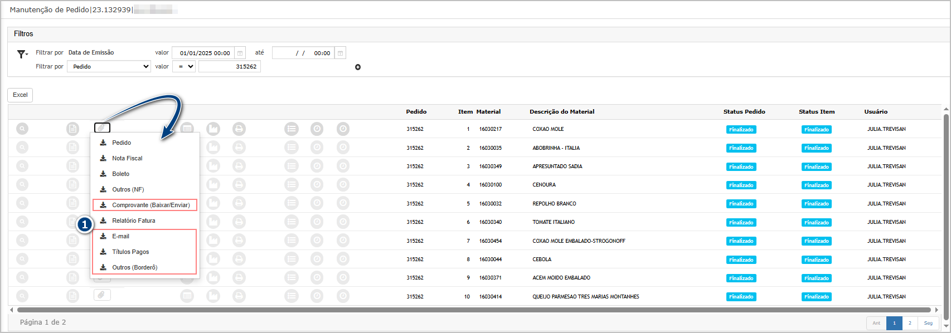Select 'Títulos Pagos' menu entry
Viewport: 951px width, 333px height.
pyautogui.click(x=130, y=252)
